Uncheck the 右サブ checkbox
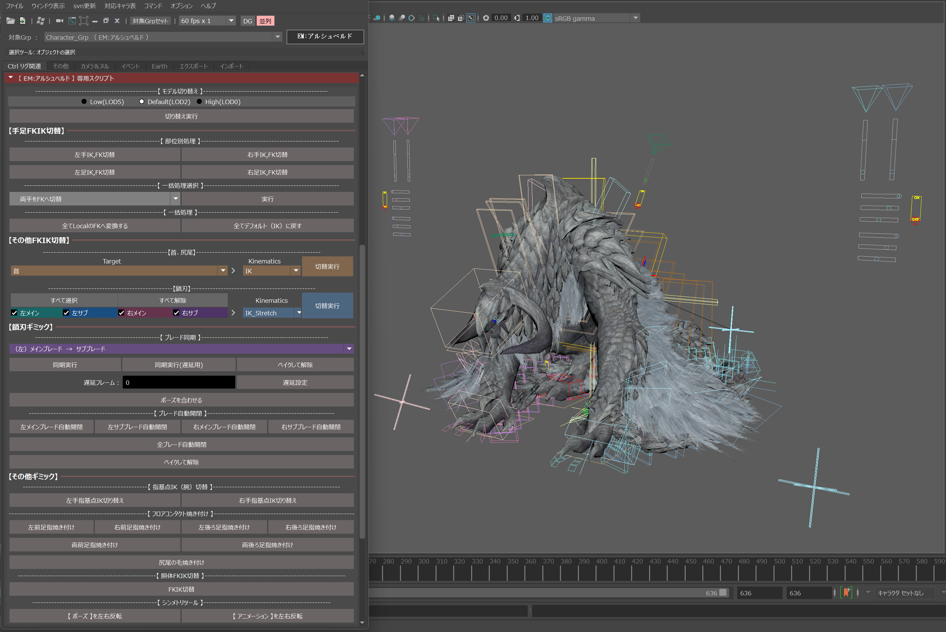946x632 pixels. click(x=176, y=313)
